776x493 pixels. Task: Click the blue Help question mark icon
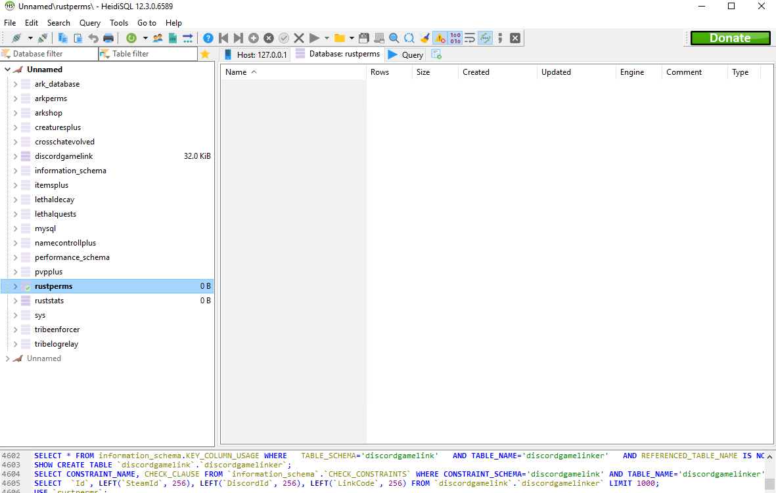pyautogui.click(x=208, y=38)
